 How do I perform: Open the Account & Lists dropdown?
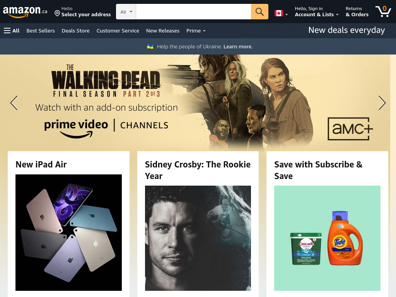pyautogui.click(x=317, y=12)
